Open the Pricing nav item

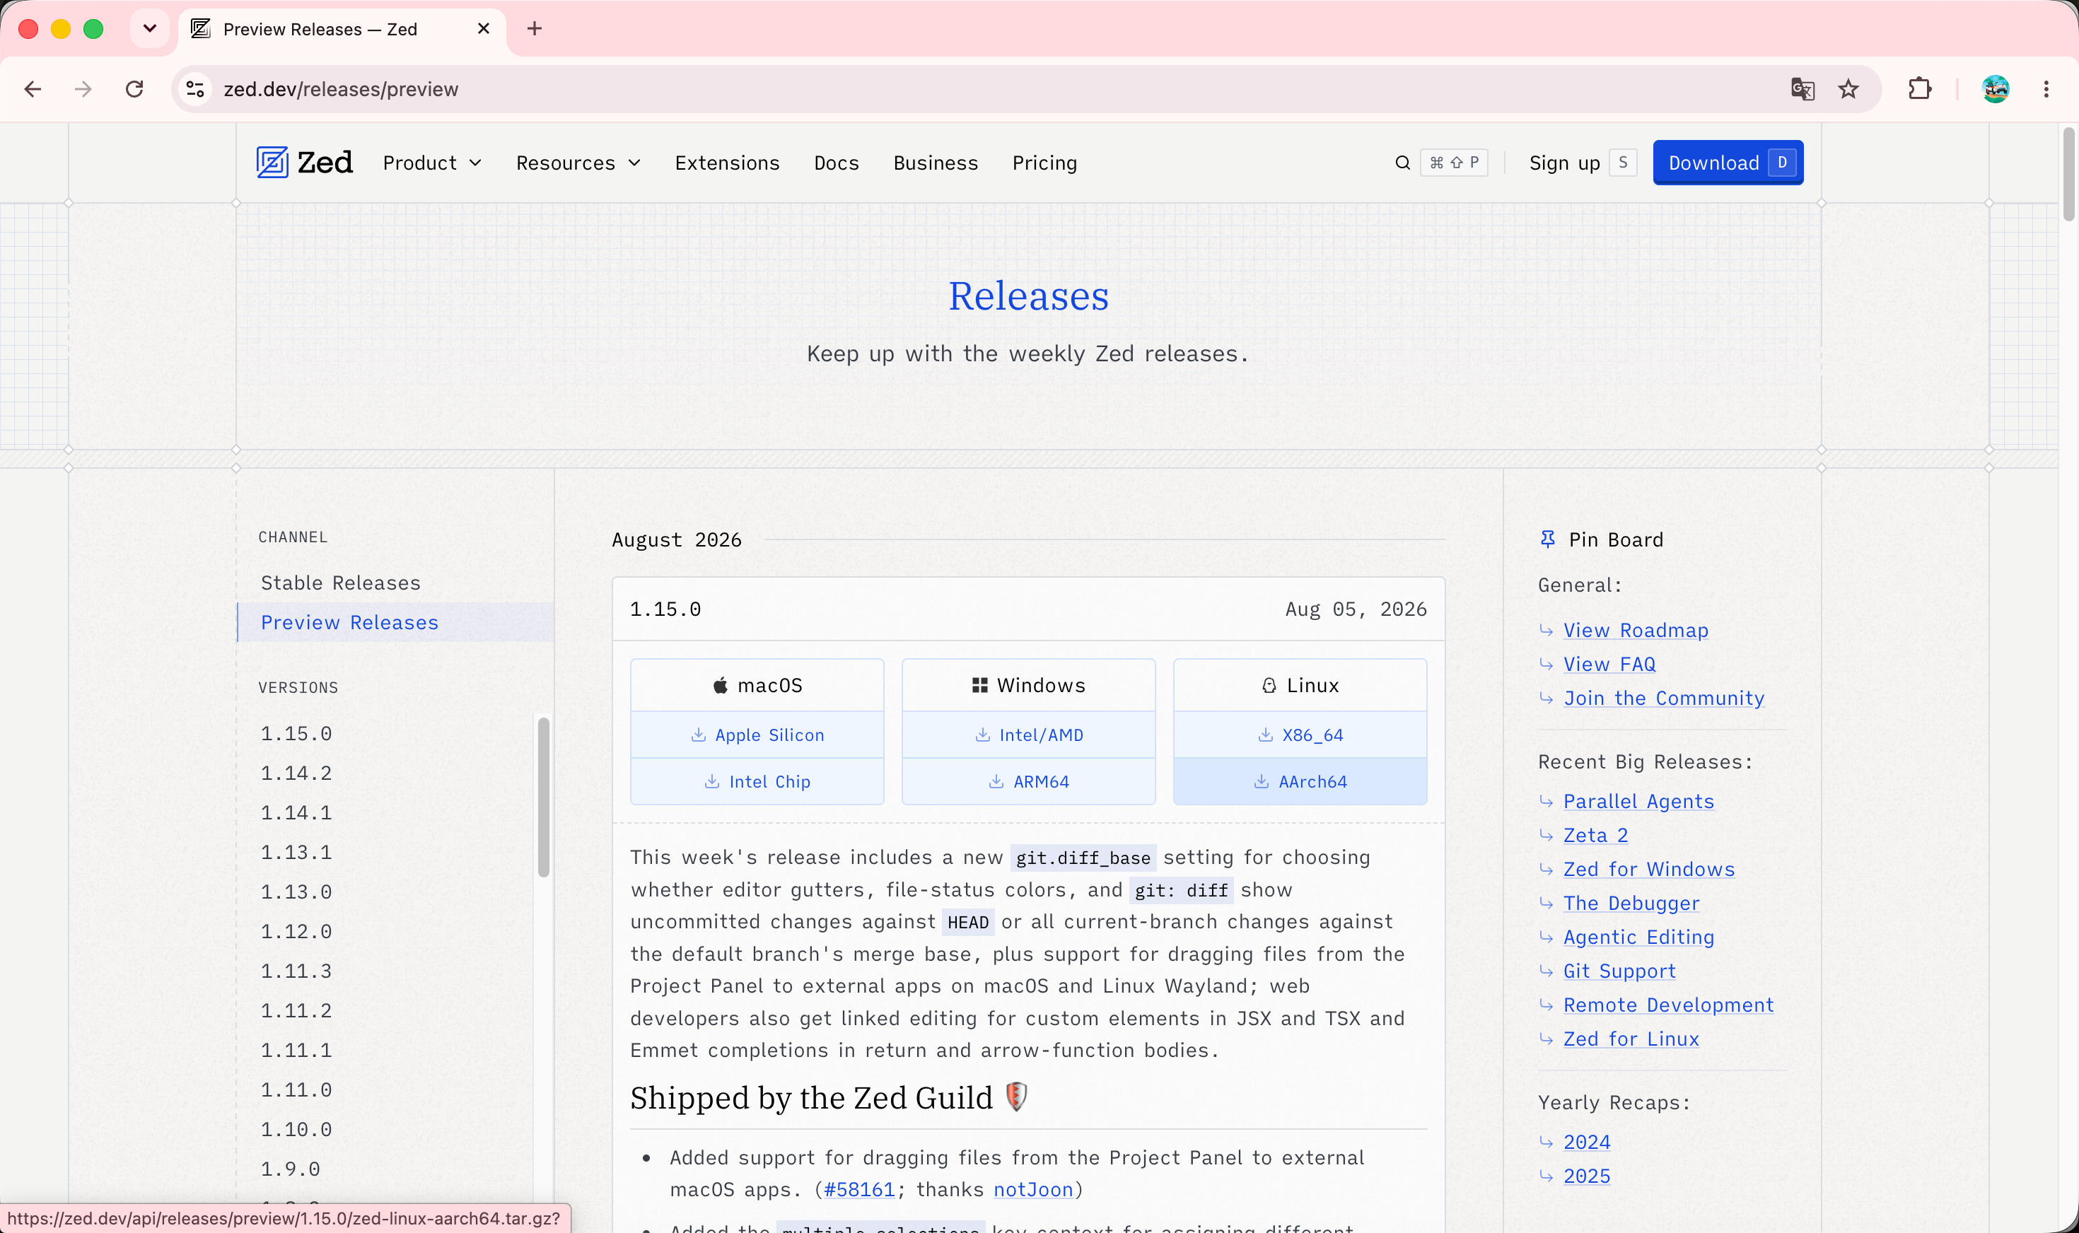[1044, 163]
